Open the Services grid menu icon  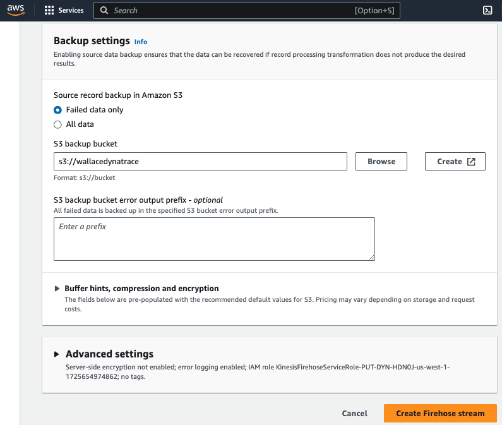pyautogui.click(x=49, y=10)
